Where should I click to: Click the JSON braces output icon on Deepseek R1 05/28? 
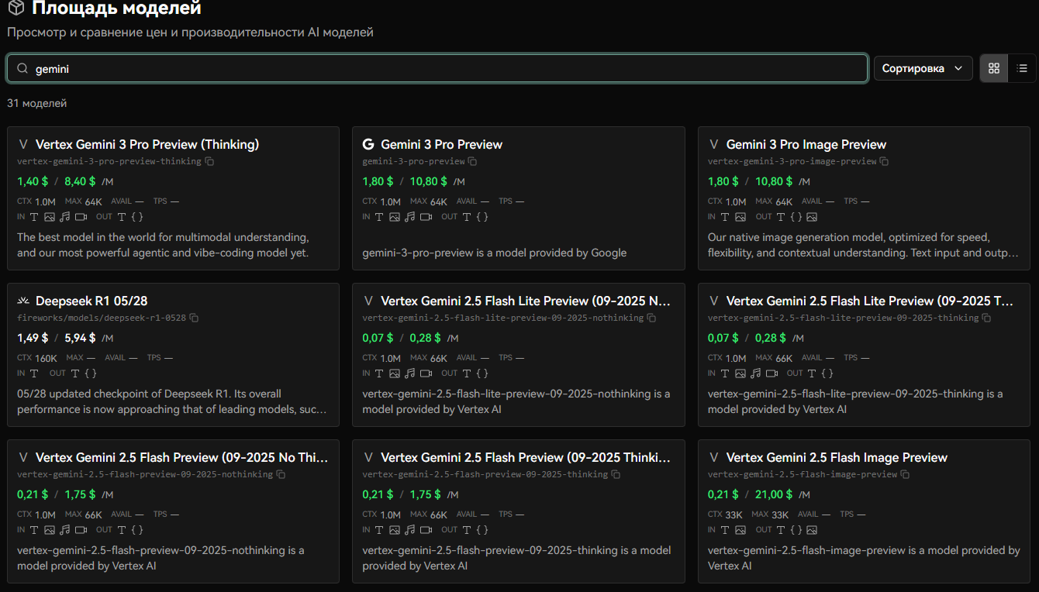(91, 373)
